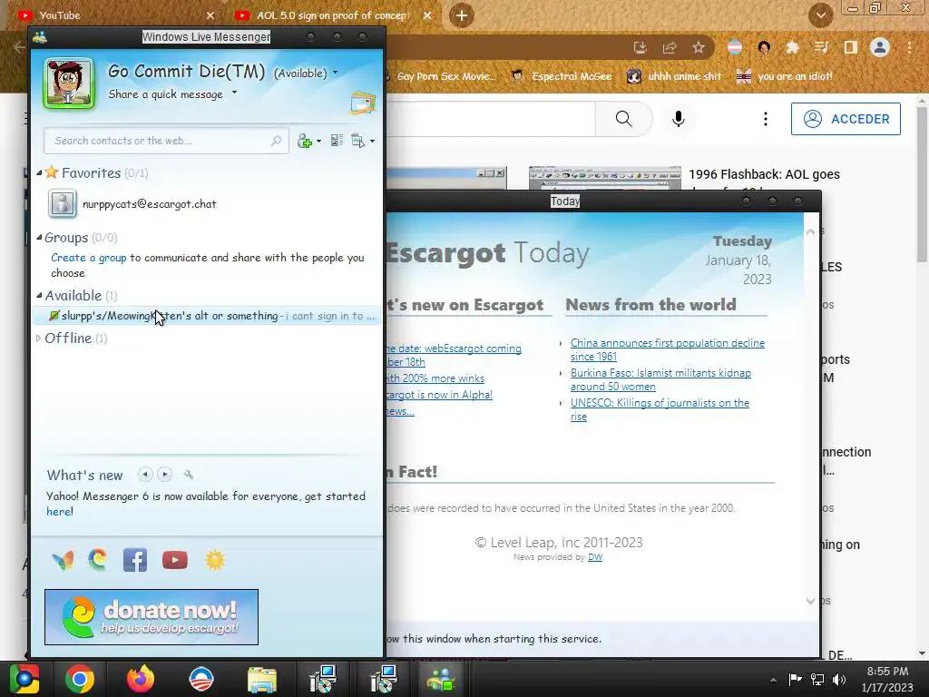Click the ACCEDER sign-in button

[x=846, y=119]
